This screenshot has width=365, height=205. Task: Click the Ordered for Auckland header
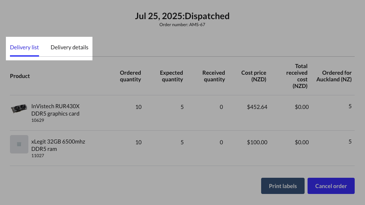[334, 76]
